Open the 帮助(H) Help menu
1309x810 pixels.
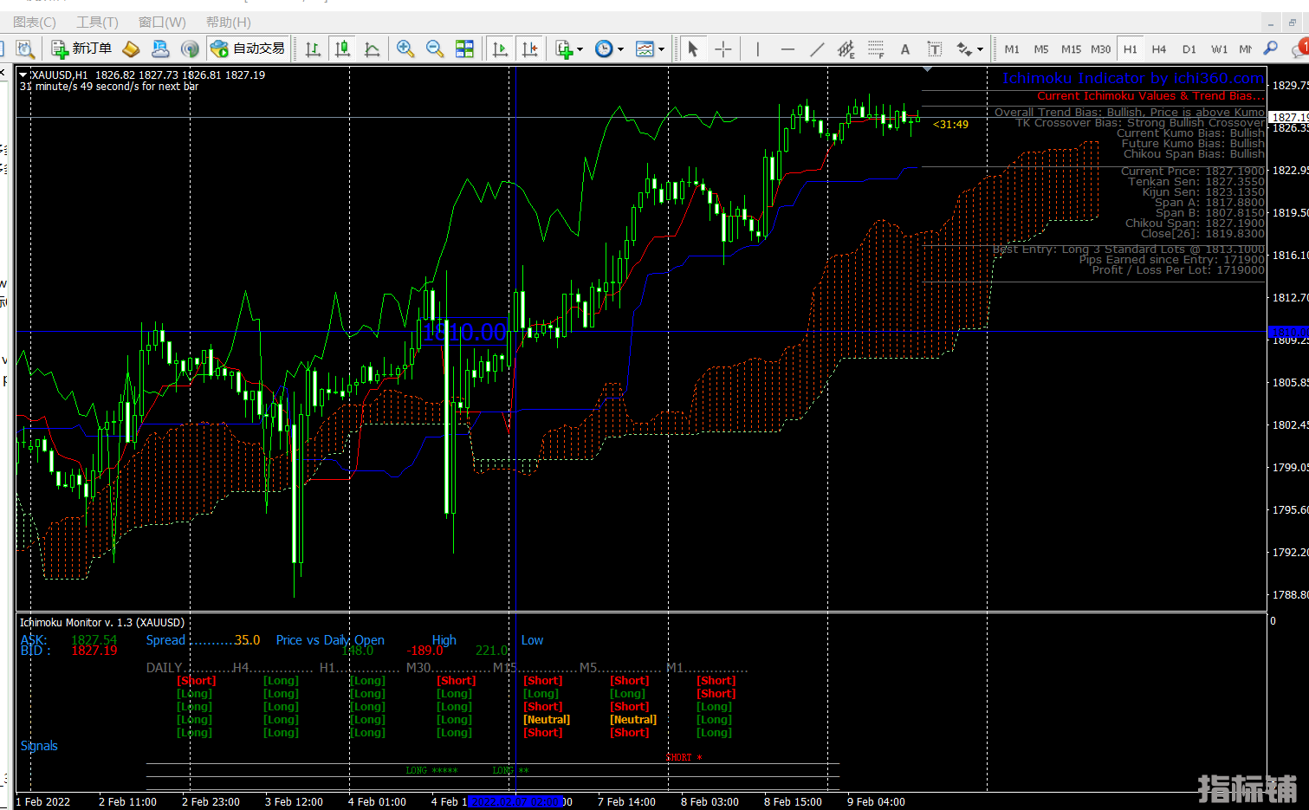(229, 23)
